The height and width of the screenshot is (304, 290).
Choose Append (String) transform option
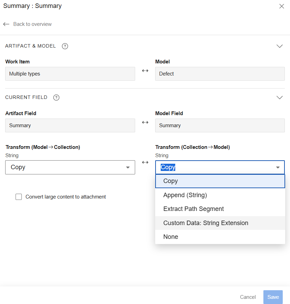[x=185, y=195]
